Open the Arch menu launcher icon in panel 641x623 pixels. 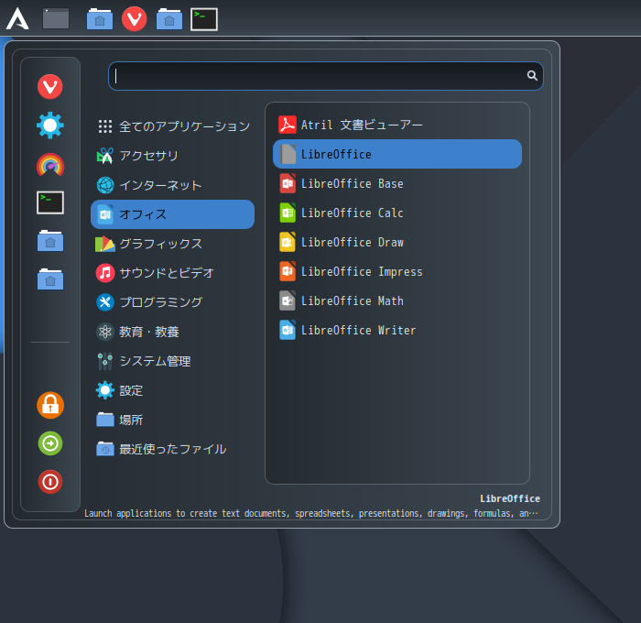(x=17, y=19)
